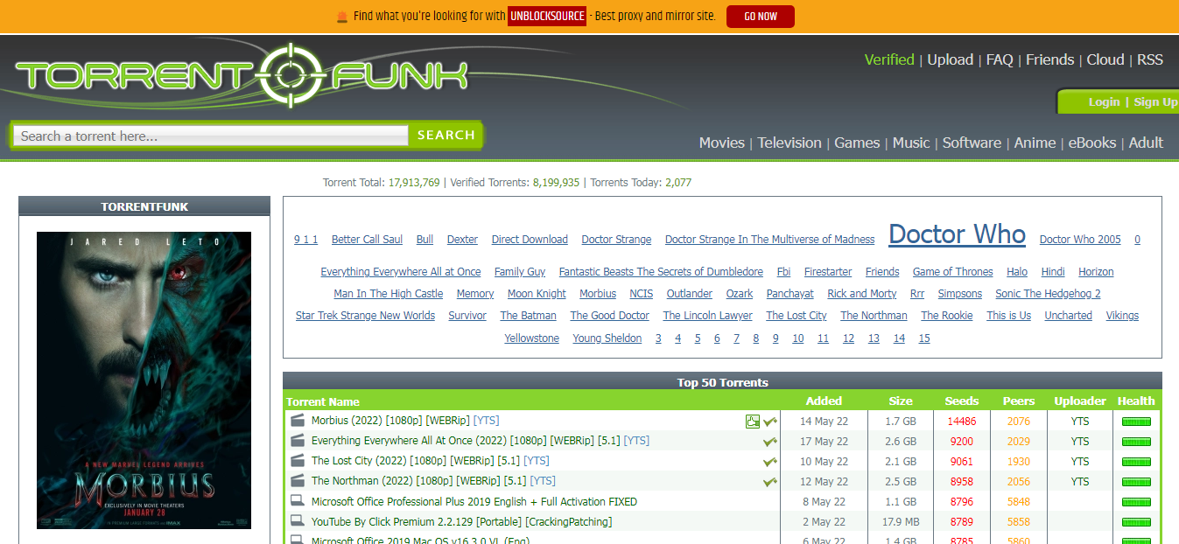Screen dimensions: 1179x544
Task: Sort by the Peers column header
Action: click(1018, 401)
